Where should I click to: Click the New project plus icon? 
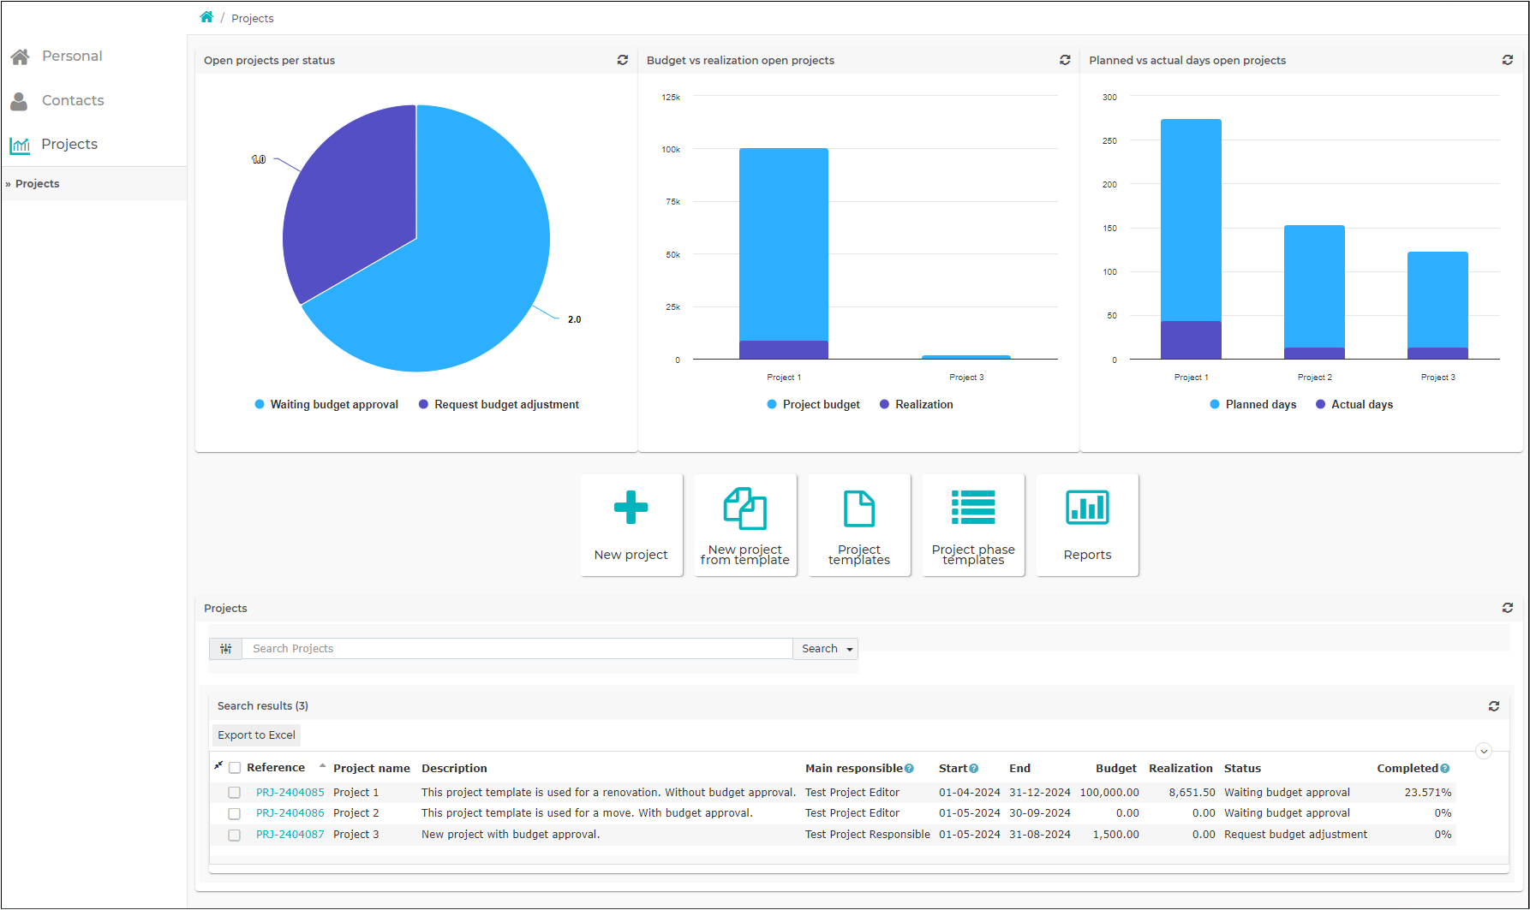pos(631,508)
